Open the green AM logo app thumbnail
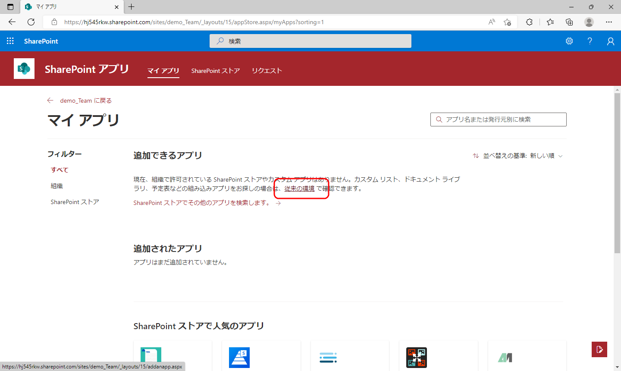 click(505, 357)
